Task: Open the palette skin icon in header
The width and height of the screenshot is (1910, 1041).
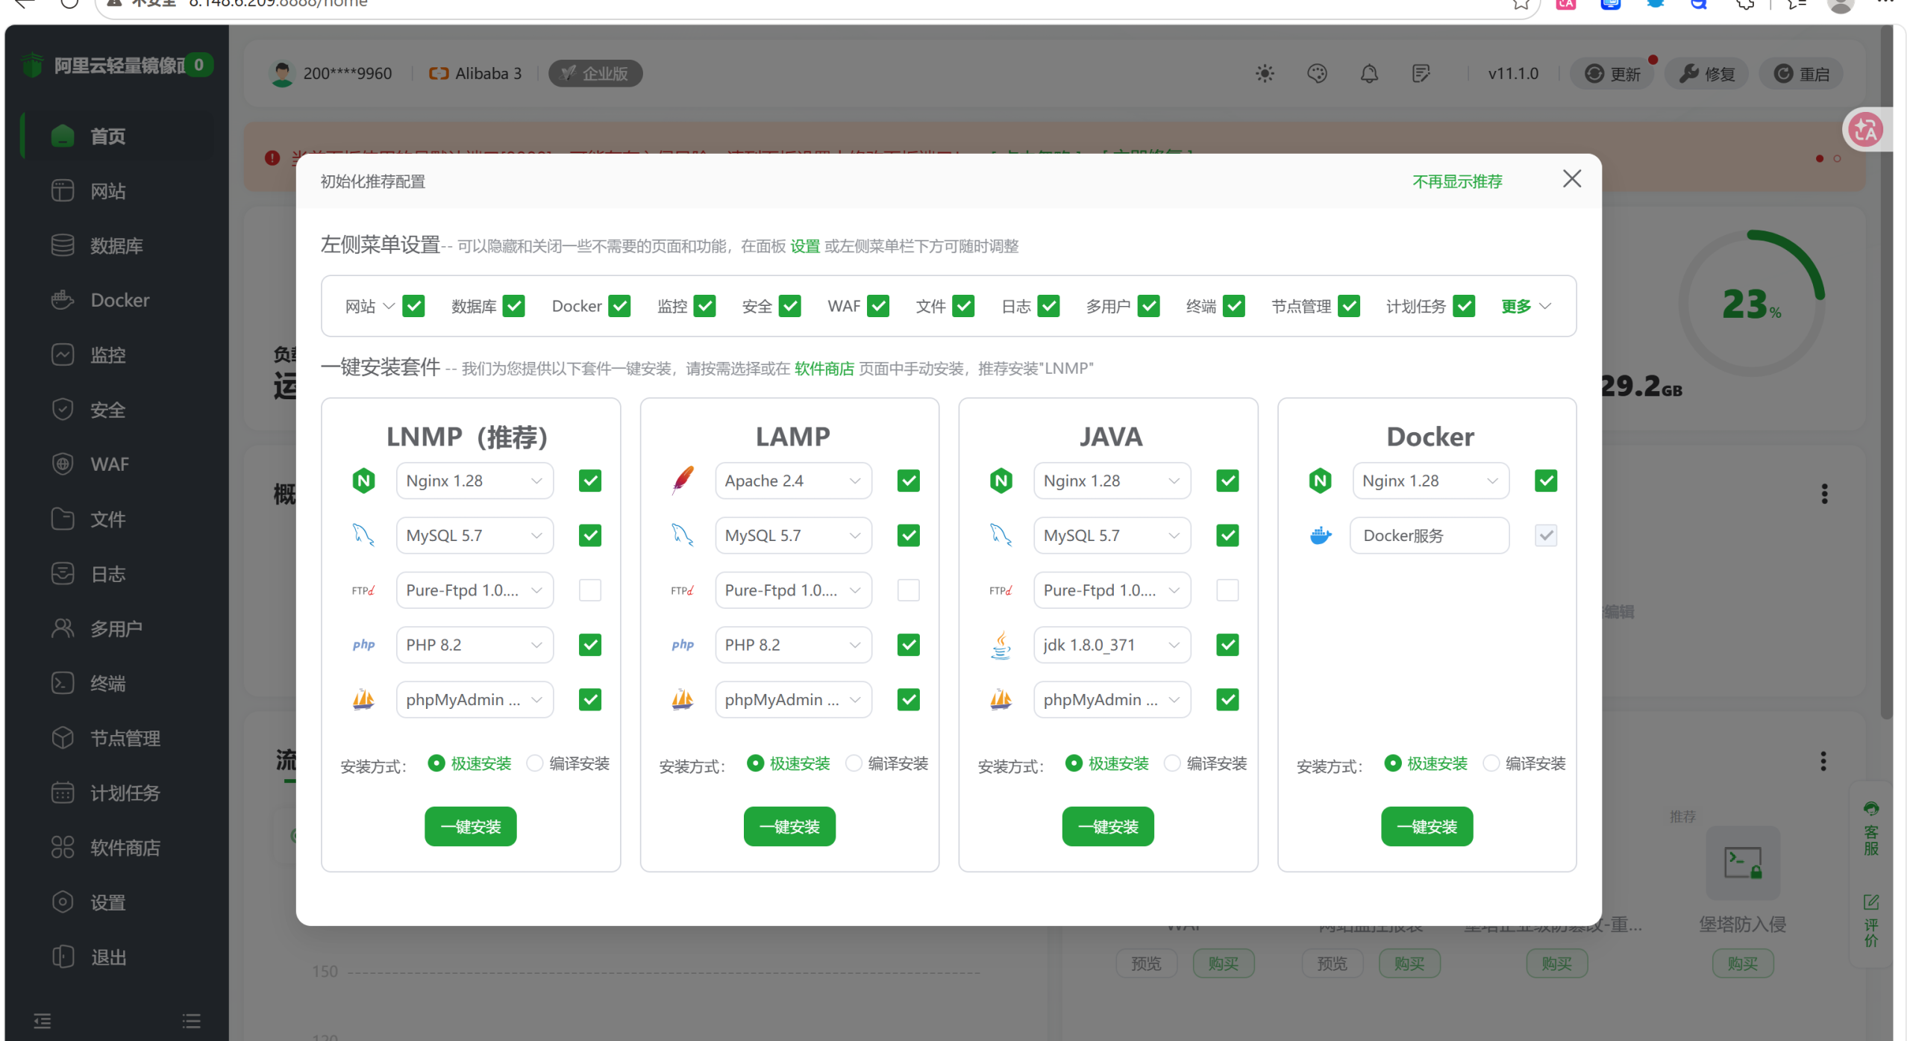Action: coord(1317,73)
